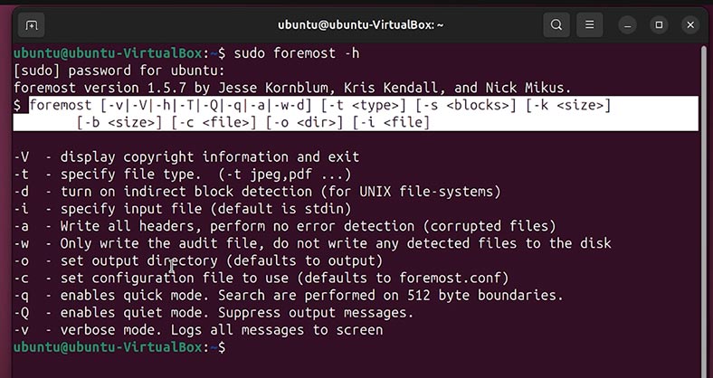Click the '-i' specify input file line
The width and height of the screenshot is (713, 378).
tap(183, 209)
